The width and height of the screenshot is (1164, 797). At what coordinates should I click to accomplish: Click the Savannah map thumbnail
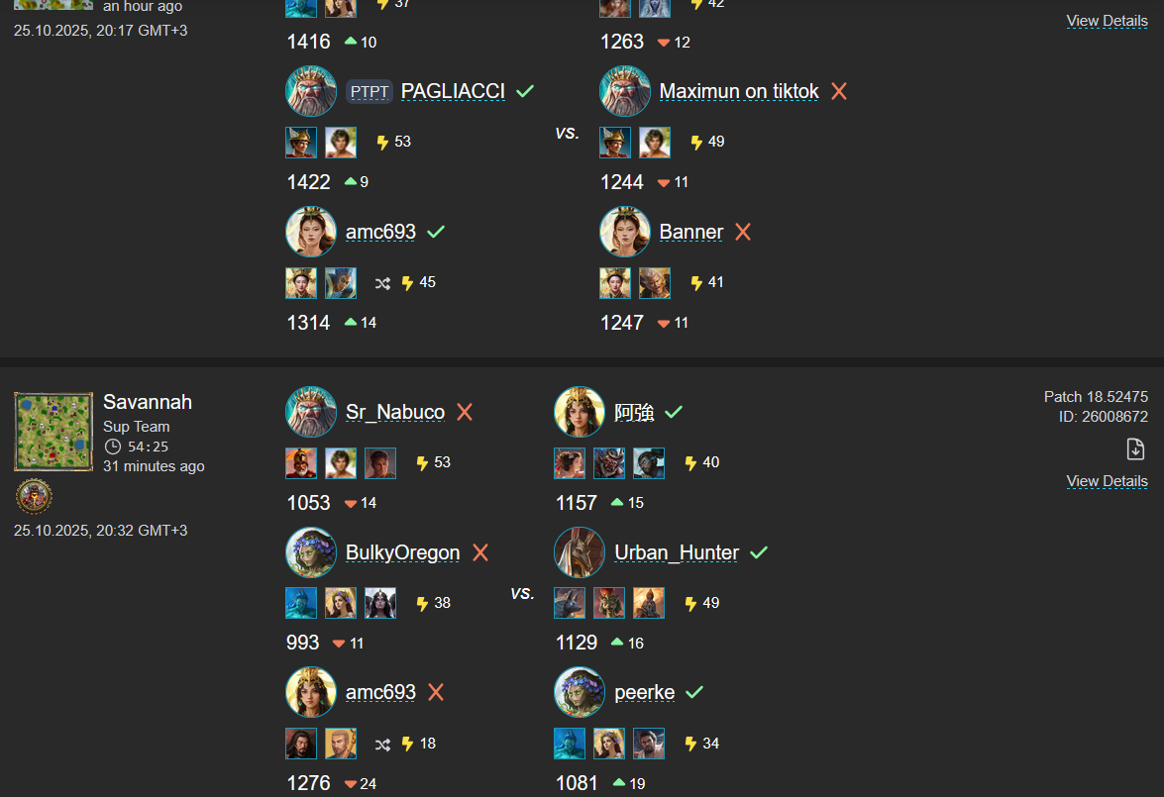pyautogui.click(x=53, y=432)
